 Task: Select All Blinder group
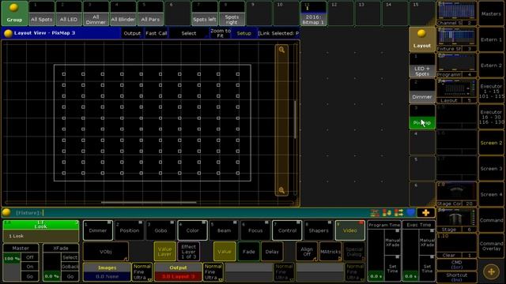(123, 13)
